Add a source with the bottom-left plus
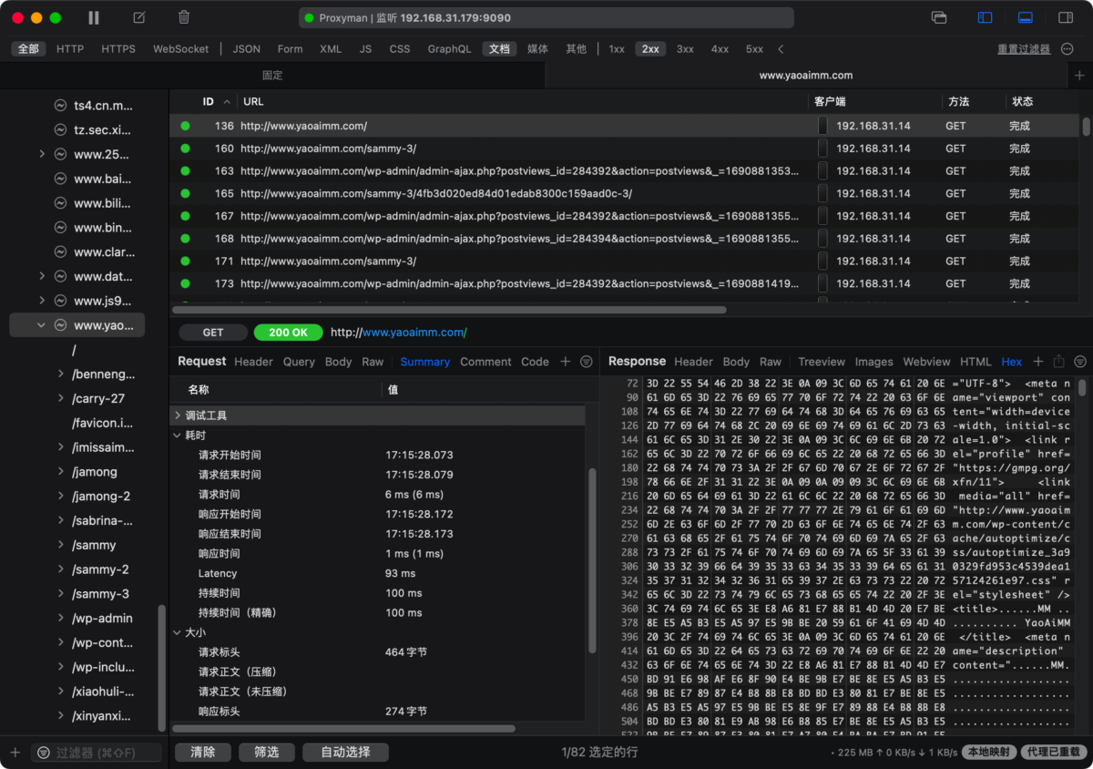 [x=15, y=753]
